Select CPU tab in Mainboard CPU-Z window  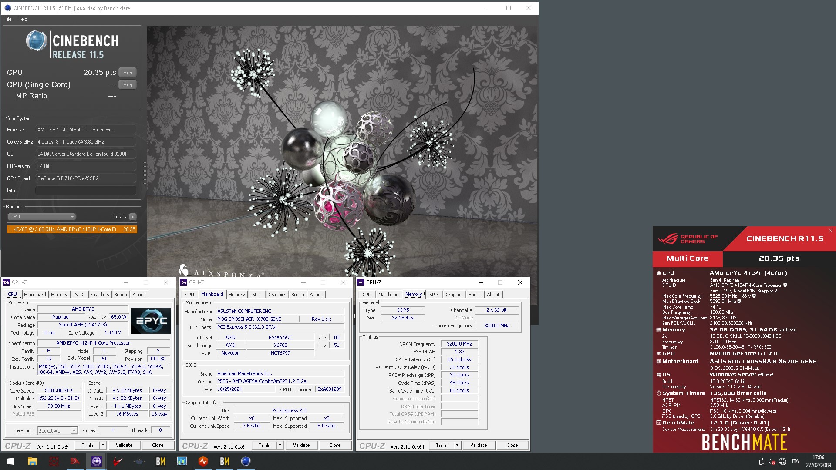190,295
